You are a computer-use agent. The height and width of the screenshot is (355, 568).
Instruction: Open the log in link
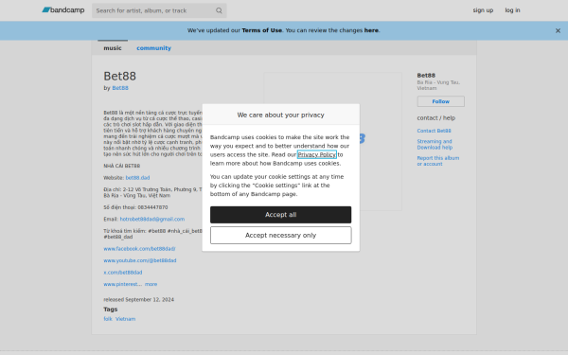(512, 10)
